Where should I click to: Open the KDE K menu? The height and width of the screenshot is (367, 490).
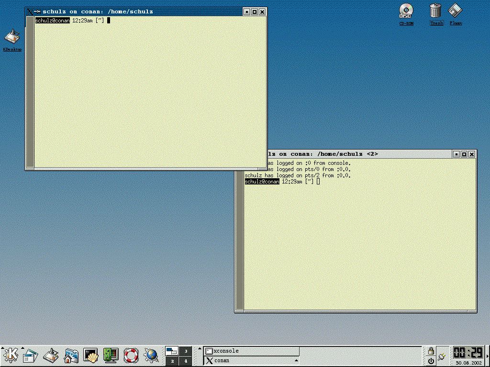[11, 355]
